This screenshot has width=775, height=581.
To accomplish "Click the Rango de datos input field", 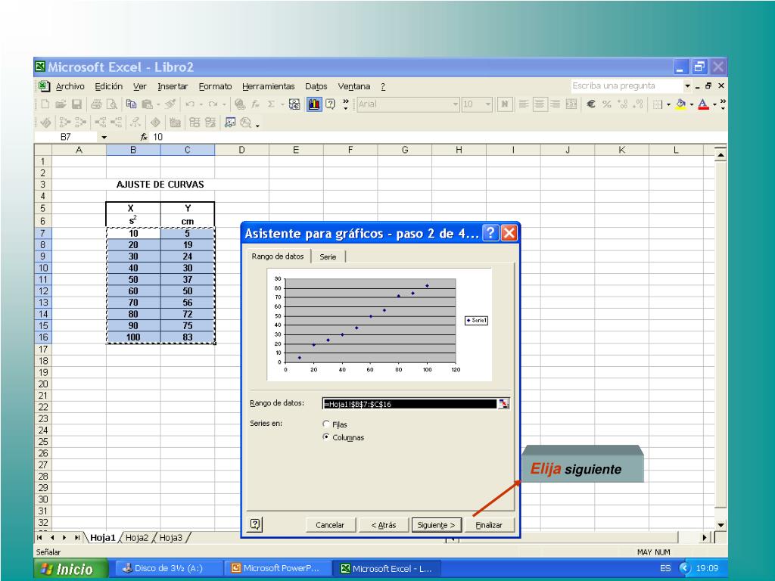I will [x=409, y=404].
